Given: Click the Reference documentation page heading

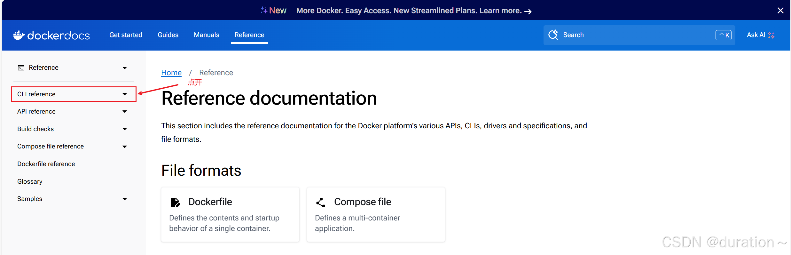Looking at the screenshot, I should [x=269, y=98].
